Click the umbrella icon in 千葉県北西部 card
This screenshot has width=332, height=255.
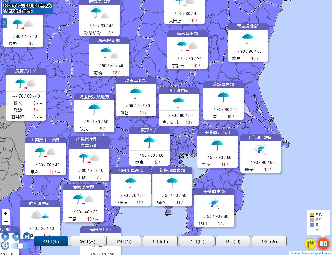pos(217,145)
